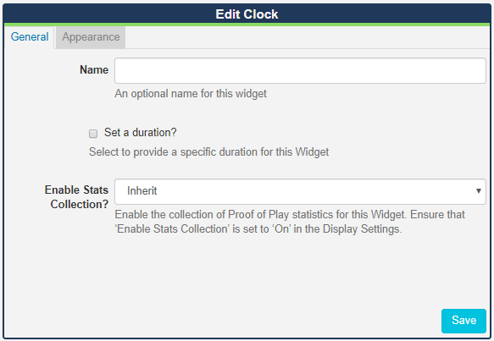Click the Proof of Play statistics help text
This screenshot has width=494, height=341.
click(x=290, y=222)
